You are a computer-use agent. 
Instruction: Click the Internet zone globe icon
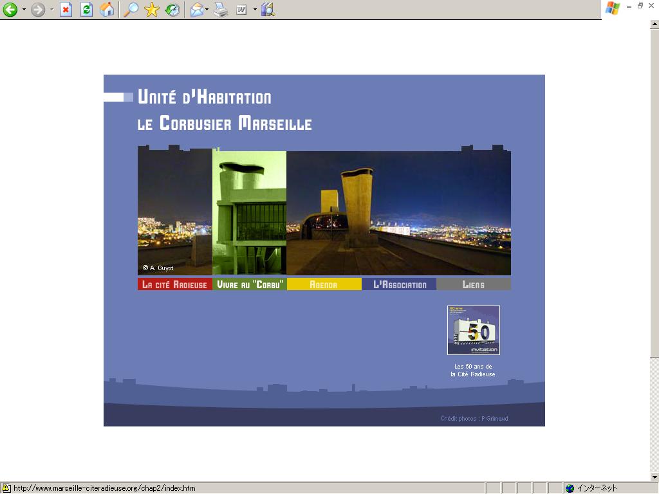570,488
